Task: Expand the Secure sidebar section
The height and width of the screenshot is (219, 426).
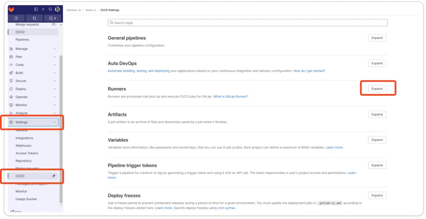Action: click(x=54, y=81)
